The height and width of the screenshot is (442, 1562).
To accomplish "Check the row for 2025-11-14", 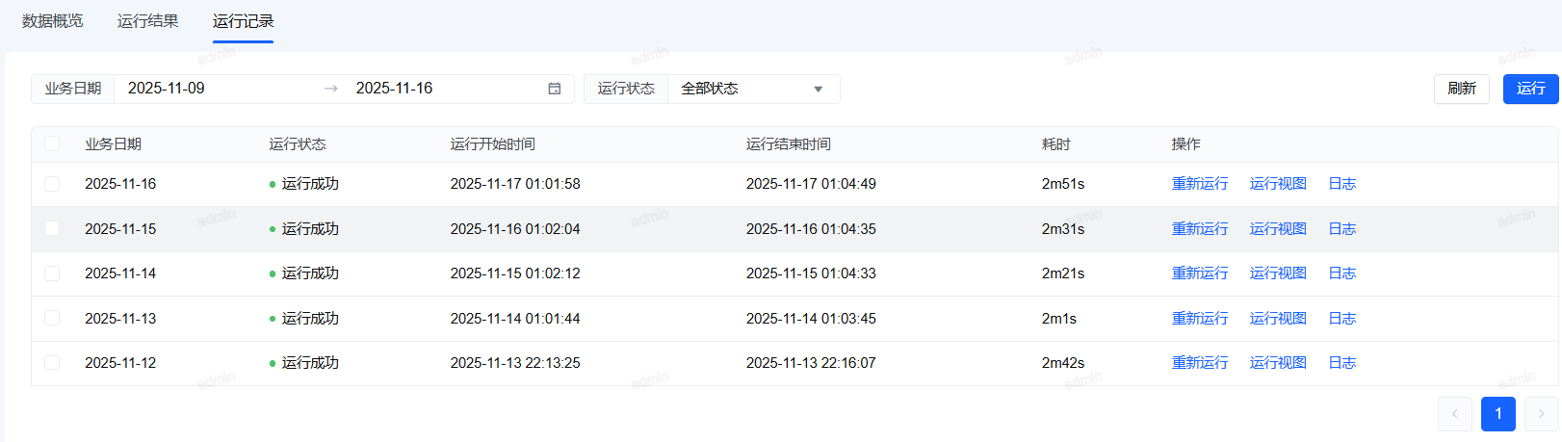I will tap(52, 273).
